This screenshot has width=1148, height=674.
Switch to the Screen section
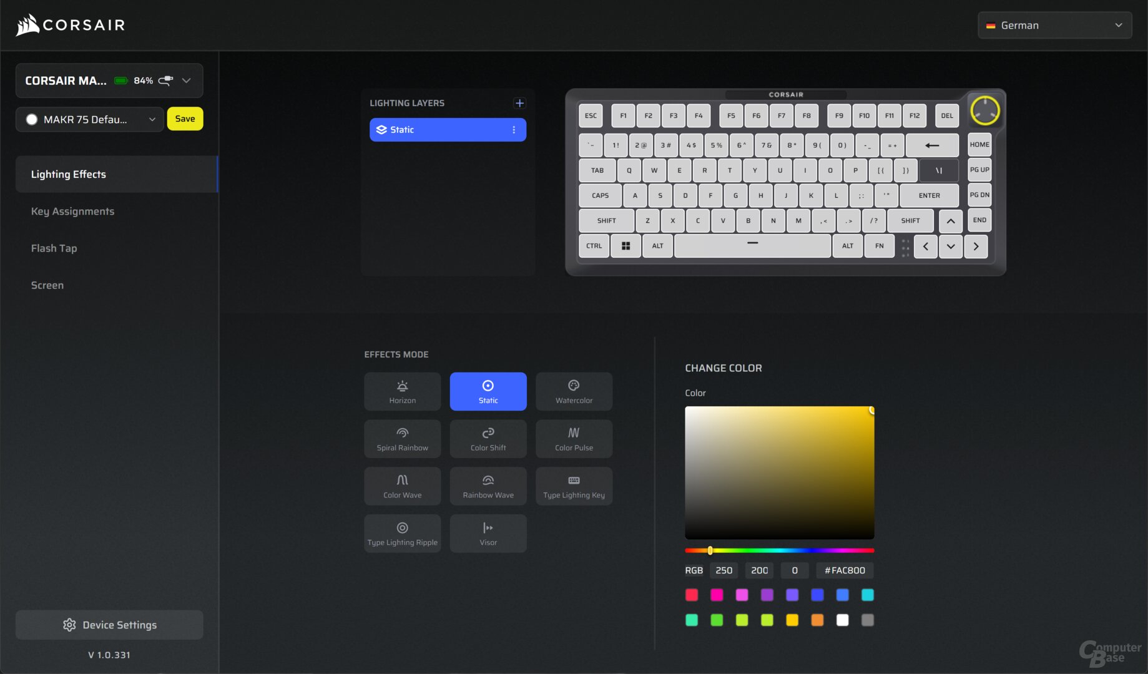47,285
